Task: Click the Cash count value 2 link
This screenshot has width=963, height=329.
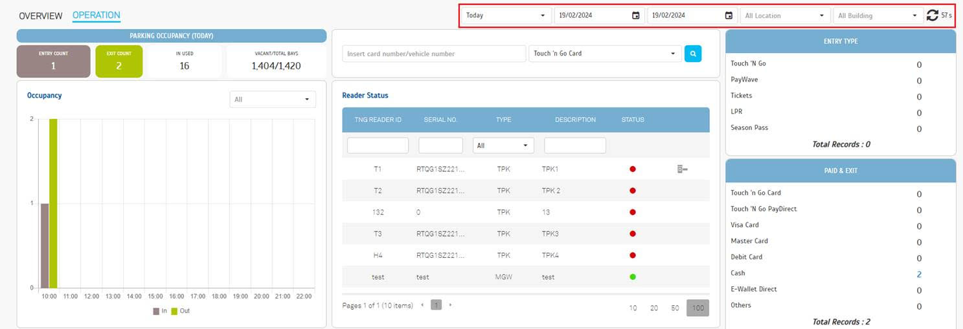Action: (919, 274)
